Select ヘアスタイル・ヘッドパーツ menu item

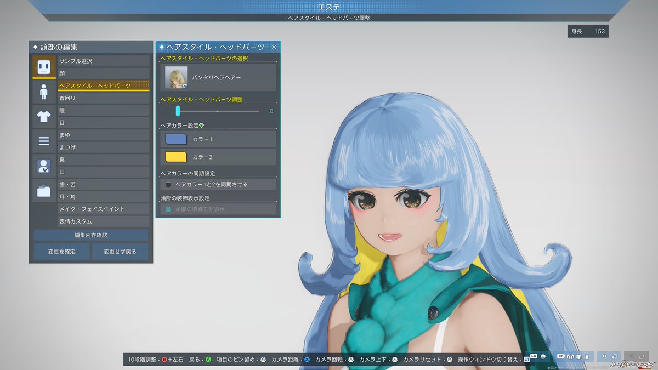[104, 86]
